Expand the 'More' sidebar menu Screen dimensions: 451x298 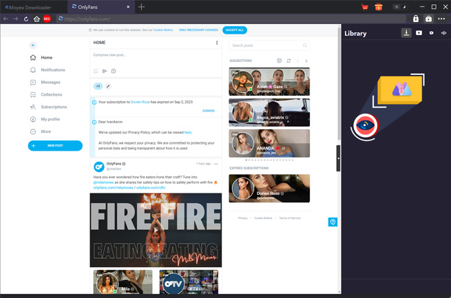point(45,131)
